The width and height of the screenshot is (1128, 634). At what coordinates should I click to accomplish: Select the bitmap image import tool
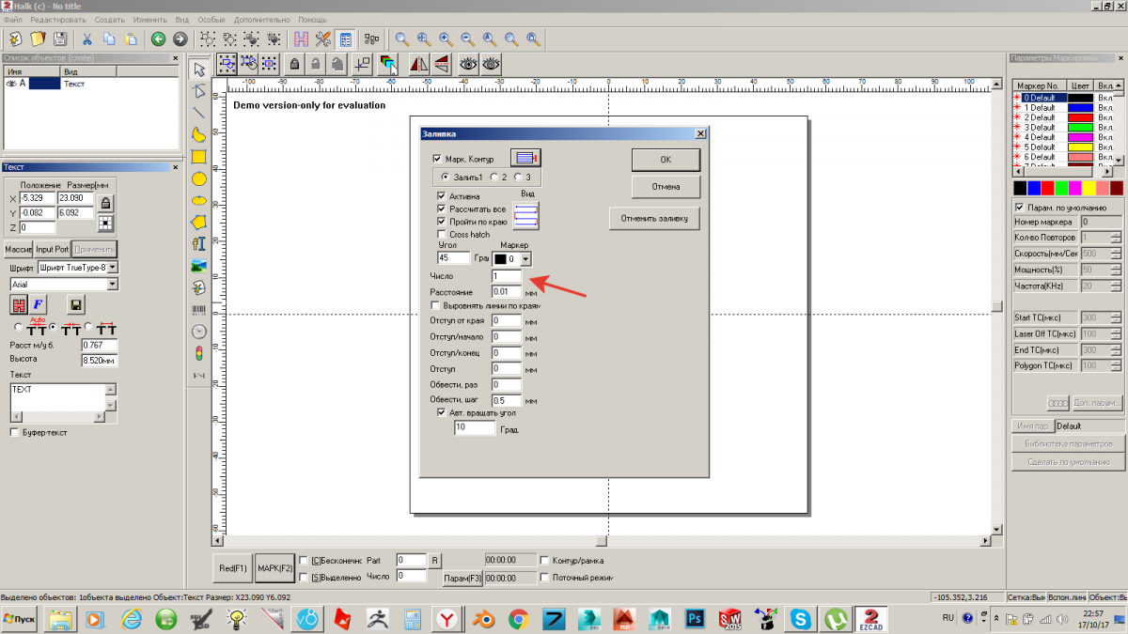pyautogui.click(x=198, y=266)
